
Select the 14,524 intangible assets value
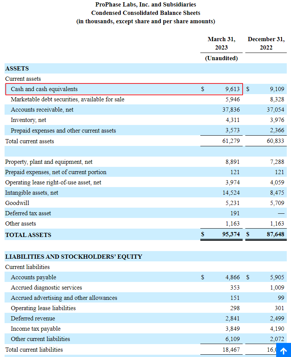pos(231,193)
